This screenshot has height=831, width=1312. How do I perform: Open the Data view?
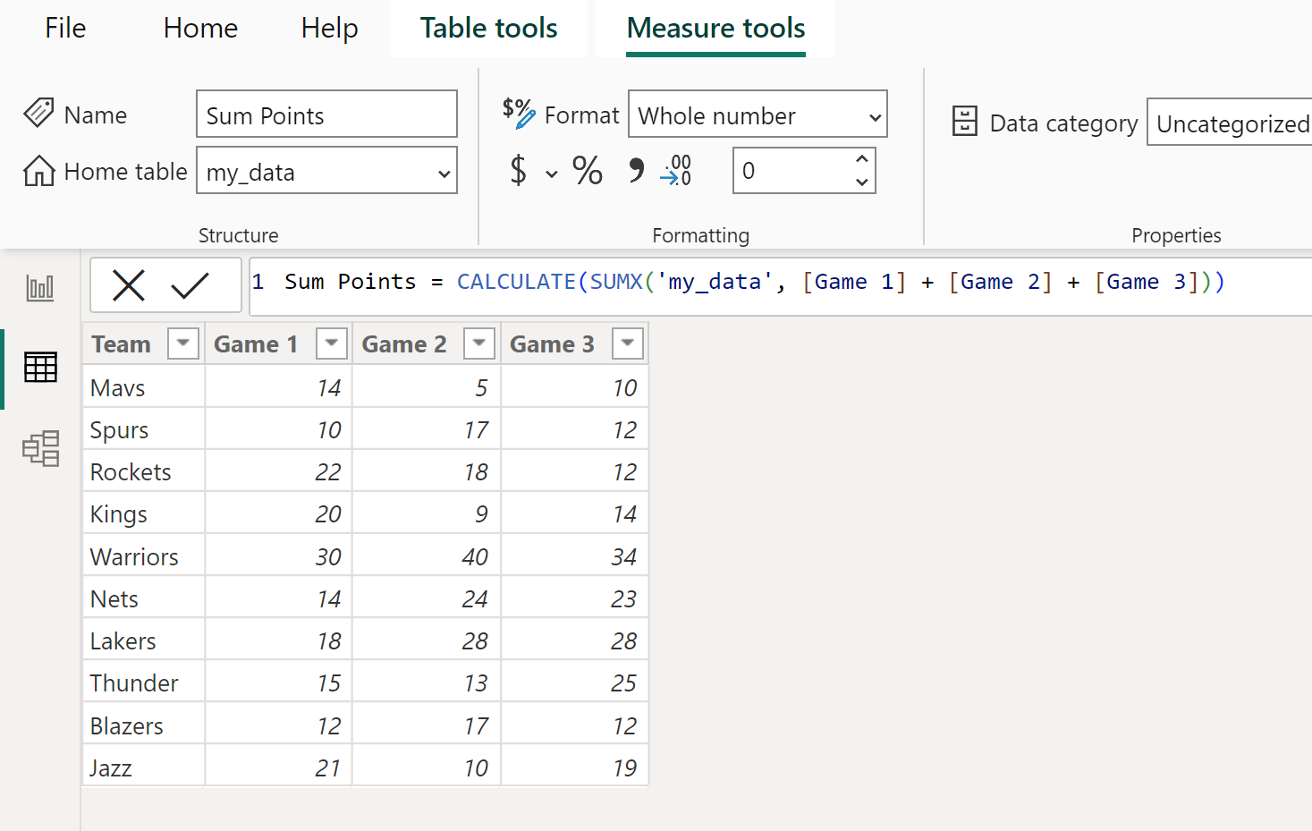(x=39, y=367)
